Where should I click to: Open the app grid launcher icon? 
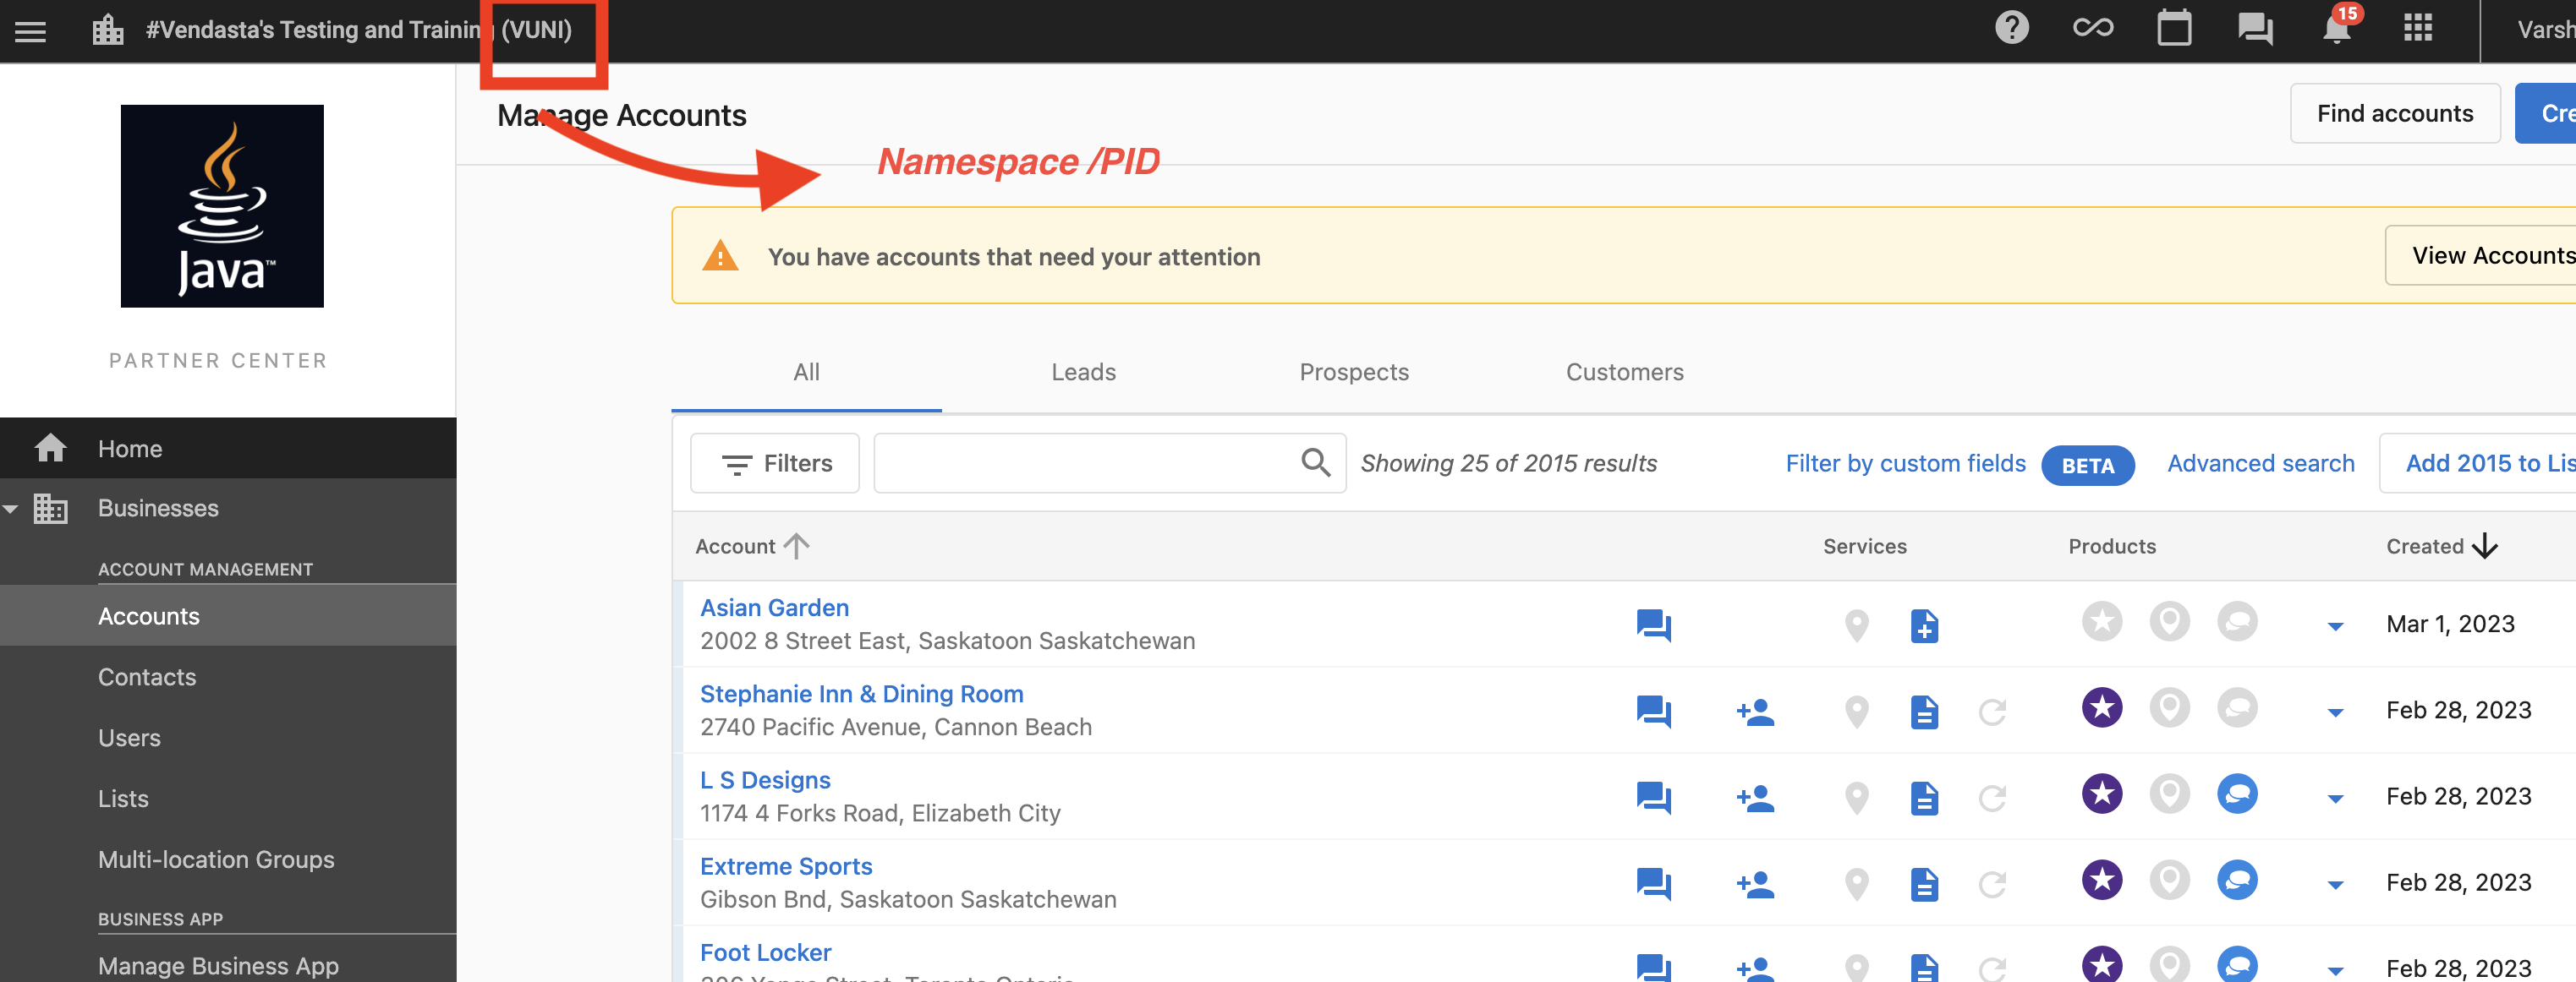(2418, 28)
